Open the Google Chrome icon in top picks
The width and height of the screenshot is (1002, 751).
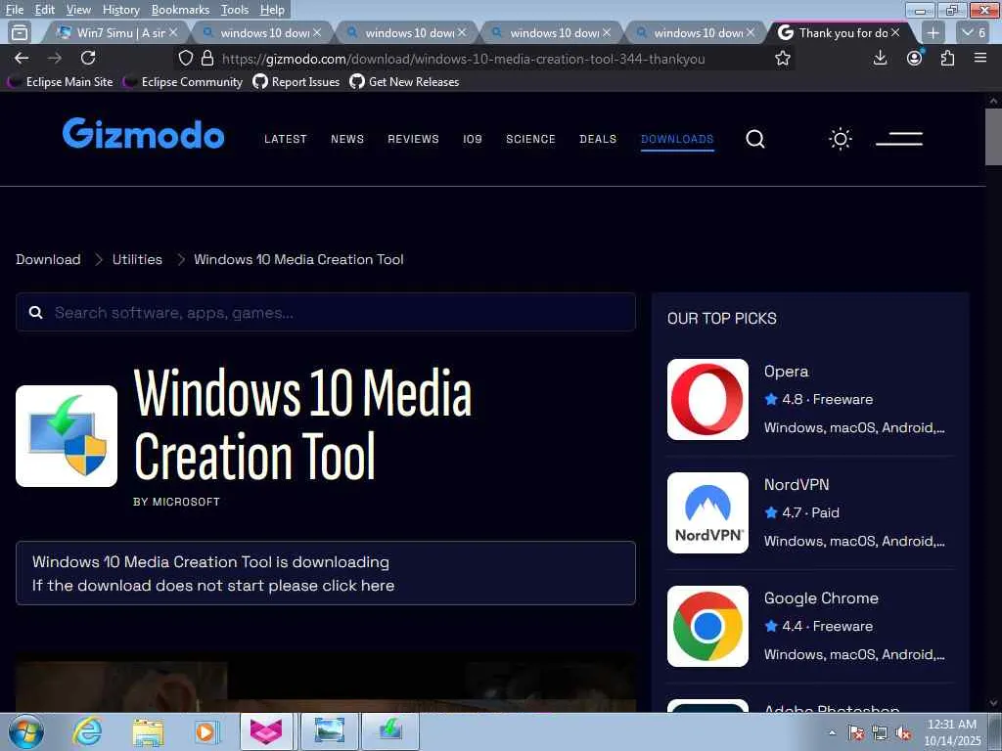tap(707, 627)
